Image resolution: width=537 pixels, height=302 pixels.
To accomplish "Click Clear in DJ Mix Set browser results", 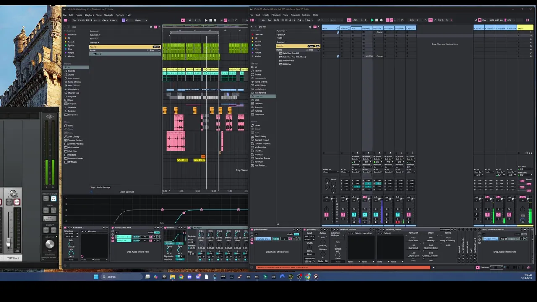I will pos(311,46).
